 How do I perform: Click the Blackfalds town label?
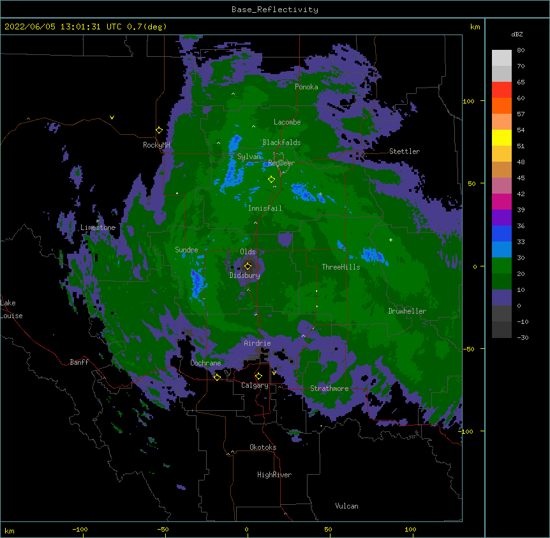pyautogui.click(x=281, y=142)
